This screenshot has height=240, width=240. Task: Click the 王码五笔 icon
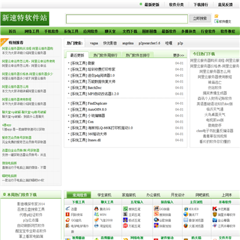(x=125, y=215)
